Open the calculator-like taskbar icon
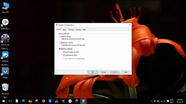Viewport: 186px width, 104px height. pyautogui.click(x=57, y=101)
